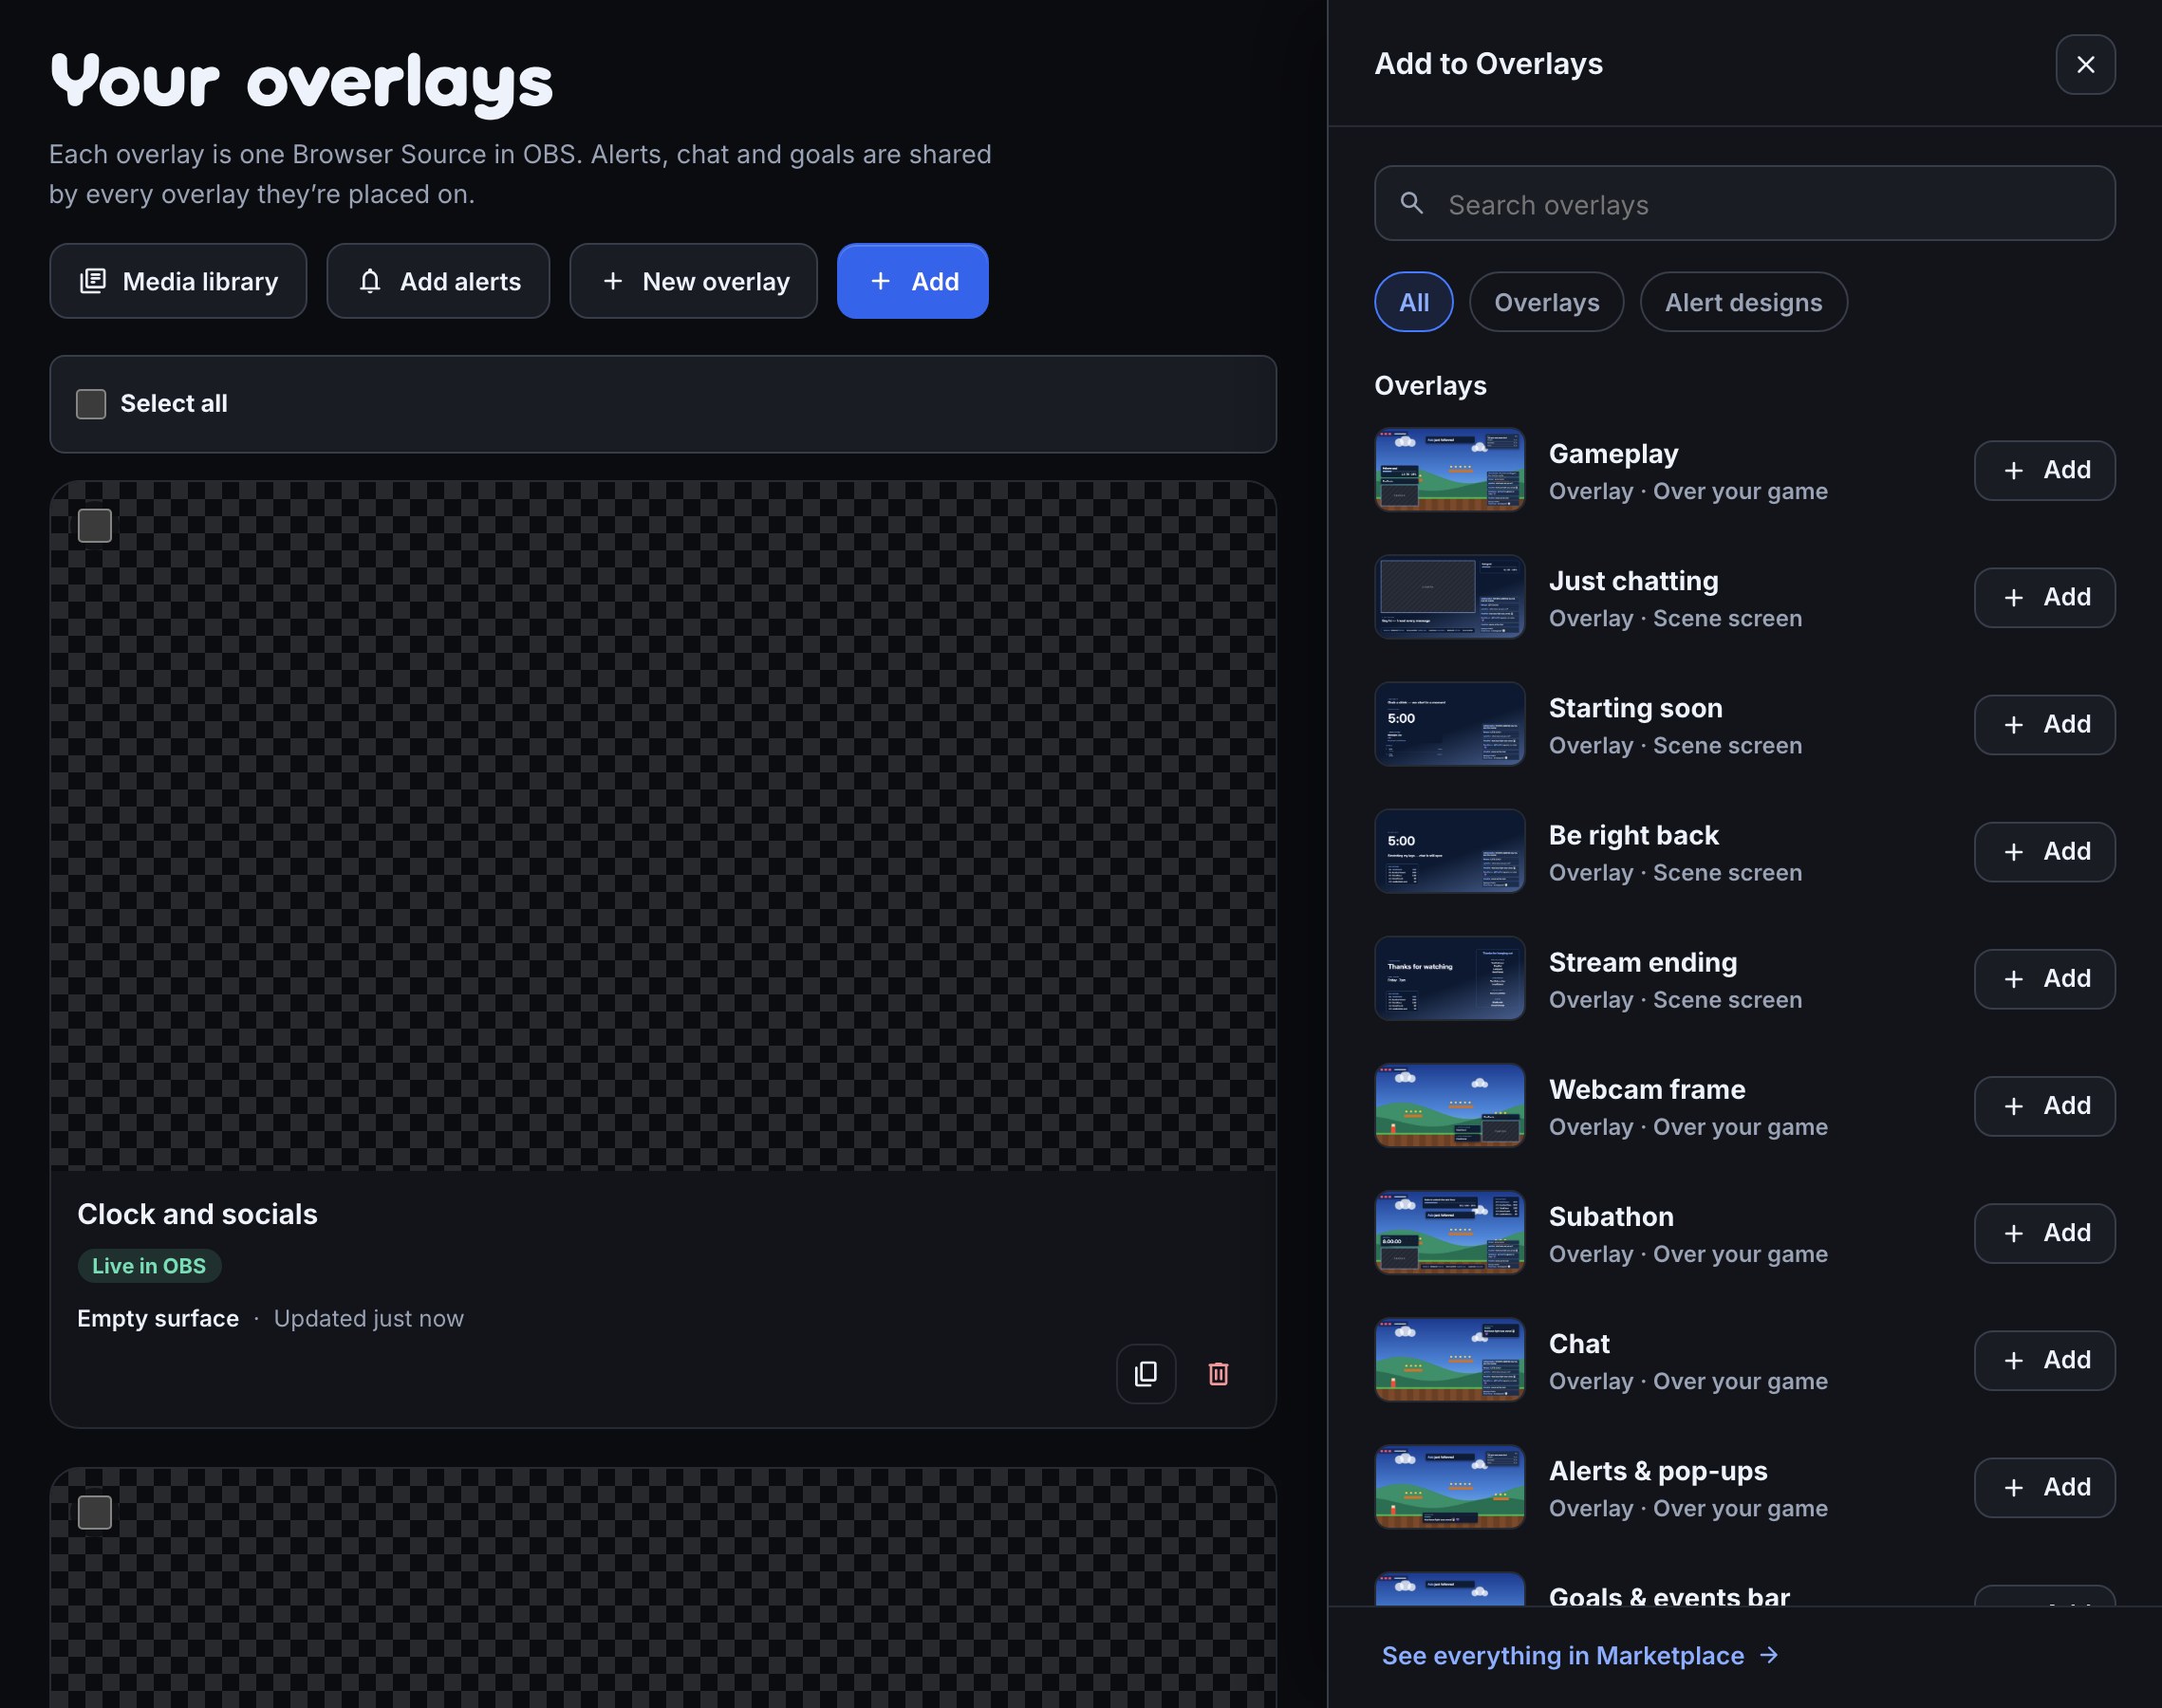This screenshot has width=2162, height=1708.
Task: Add the Gameplay overlay
Action: (2044, 470)
